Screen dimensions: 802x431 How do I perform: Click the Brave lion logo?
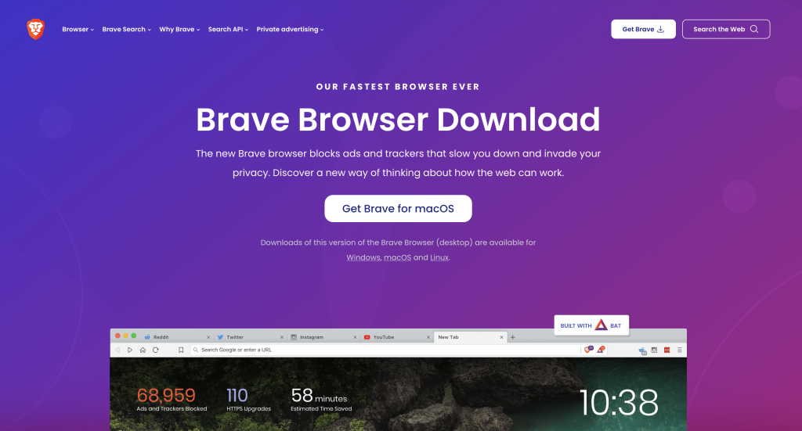tap(36, 29)
